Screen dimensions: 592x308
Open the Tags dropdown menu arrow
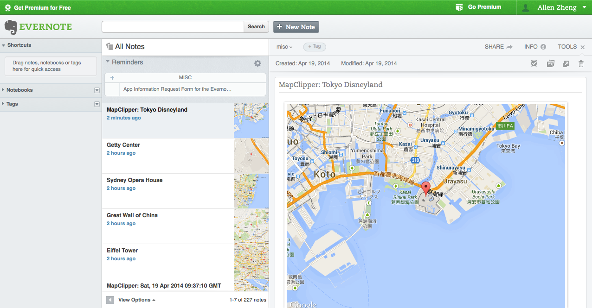(97, 104)
